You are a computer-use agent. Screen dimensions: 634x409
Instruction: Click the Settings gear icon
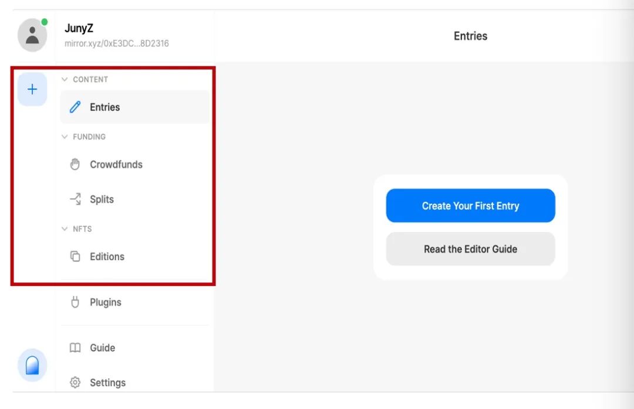pos(75,383)
